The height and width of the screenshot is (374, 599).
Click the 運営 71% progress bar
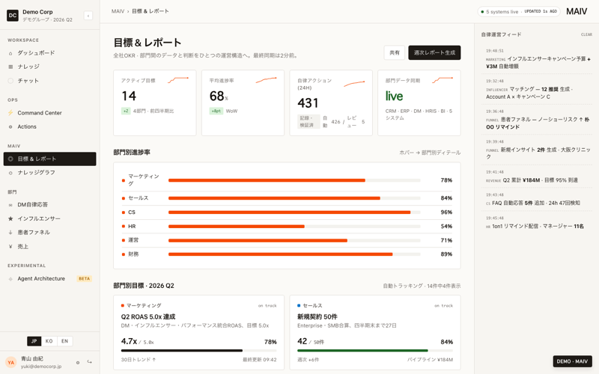[x=294, y=240]
